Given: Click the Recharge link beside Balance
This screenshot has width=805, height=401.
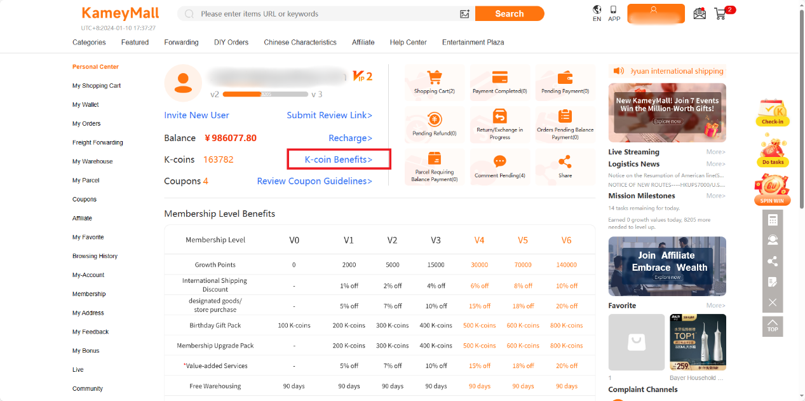Looking at the screenshot, I should 350,138.
